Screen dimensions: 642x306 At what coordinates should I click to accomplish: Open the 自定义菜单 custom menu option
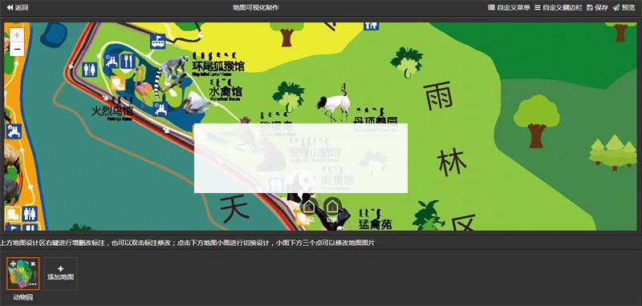point(509,7)
